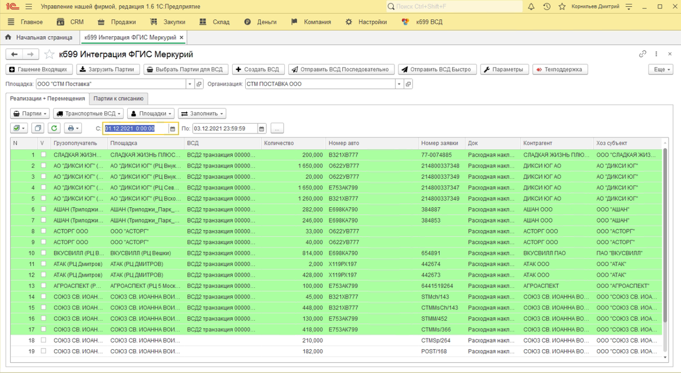
Task: Open Площадка record with open button
Action: [x=199, y=84]
